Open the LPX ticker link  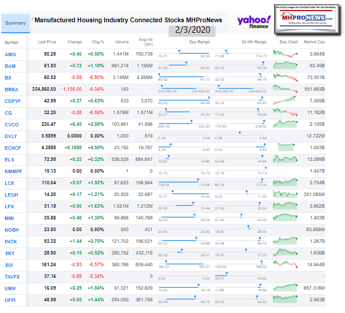pos(9,207)
